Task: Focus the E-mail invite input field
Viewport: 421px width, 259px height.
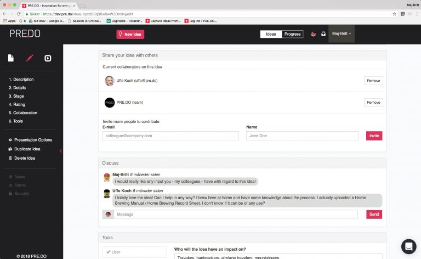Action: point(170,136)
